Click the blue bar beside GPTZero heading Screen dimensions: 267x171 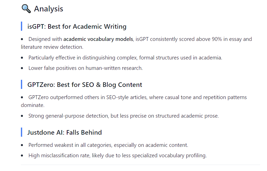click(x=22, y=85)
